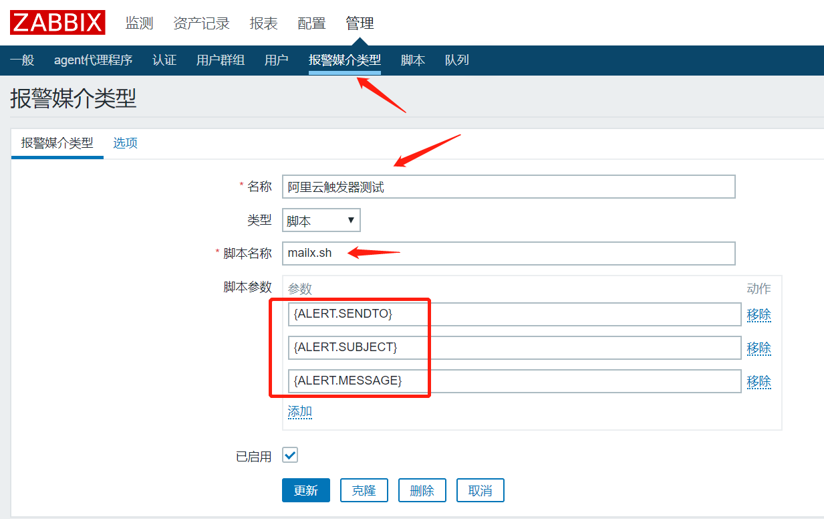Switch to 用户群组 (User groups) section

221,60
